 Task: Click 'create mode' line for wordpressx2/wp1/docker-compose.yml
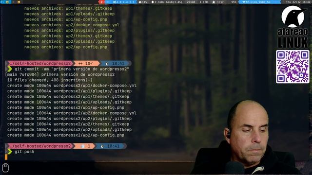pyautogui.click(x=72, y=86)
